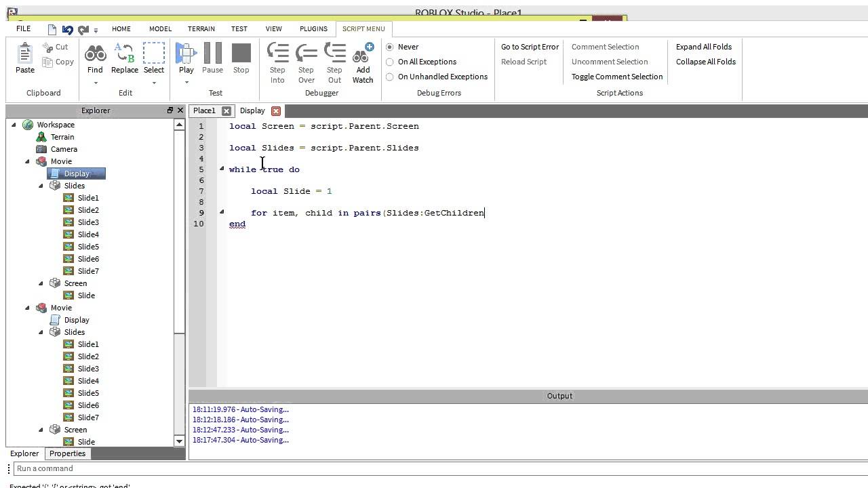Viewport: 868px width, 488px height.
Task: Click the Add Watch icon
Action: point(363,54)
